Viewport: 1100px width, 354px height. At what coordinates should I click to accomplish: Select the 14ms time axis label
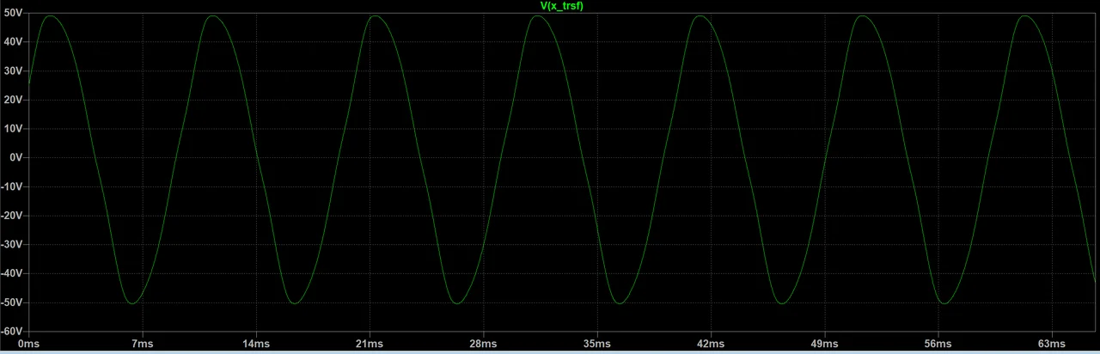click(x=256, y=345)
